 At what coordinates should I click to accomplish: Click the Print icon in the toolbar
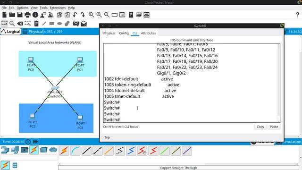[x=27, y=15]
